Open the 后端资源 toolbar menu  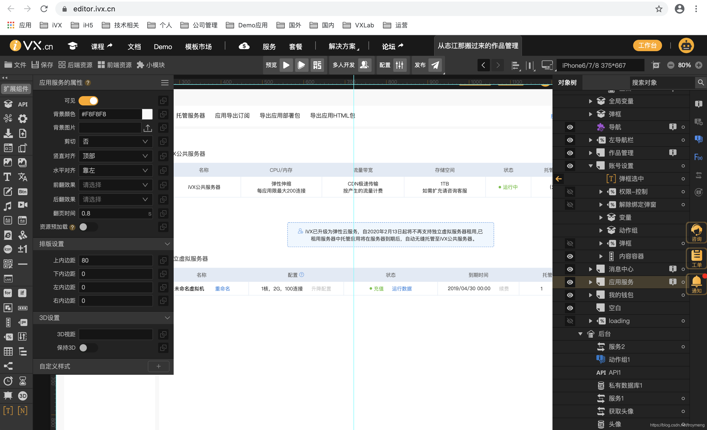(x=75, y=65)
